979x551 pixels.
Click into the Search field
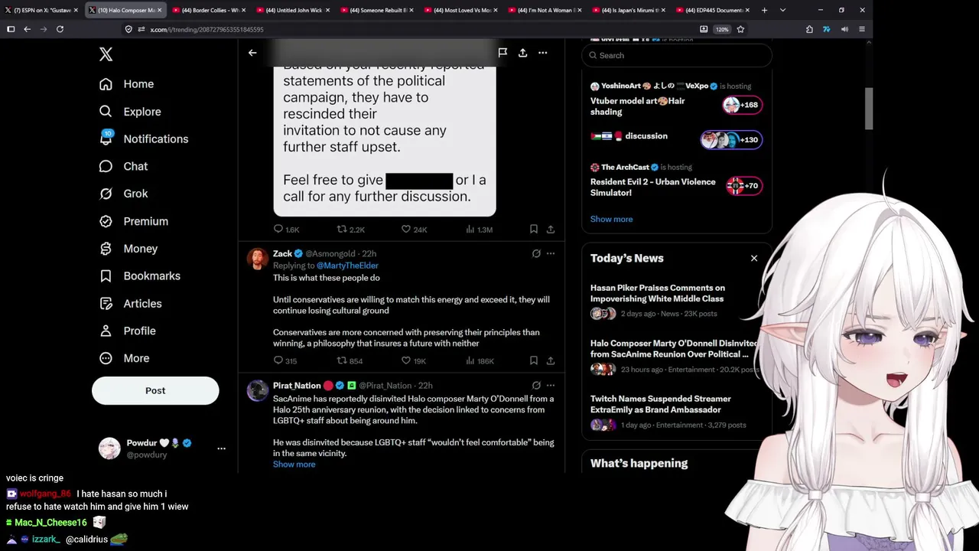point(677,55)
